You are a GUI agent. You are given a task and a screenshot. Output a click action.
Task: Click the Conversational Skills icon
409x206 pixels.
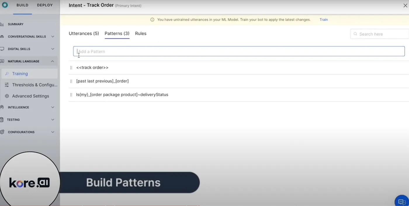2,37
